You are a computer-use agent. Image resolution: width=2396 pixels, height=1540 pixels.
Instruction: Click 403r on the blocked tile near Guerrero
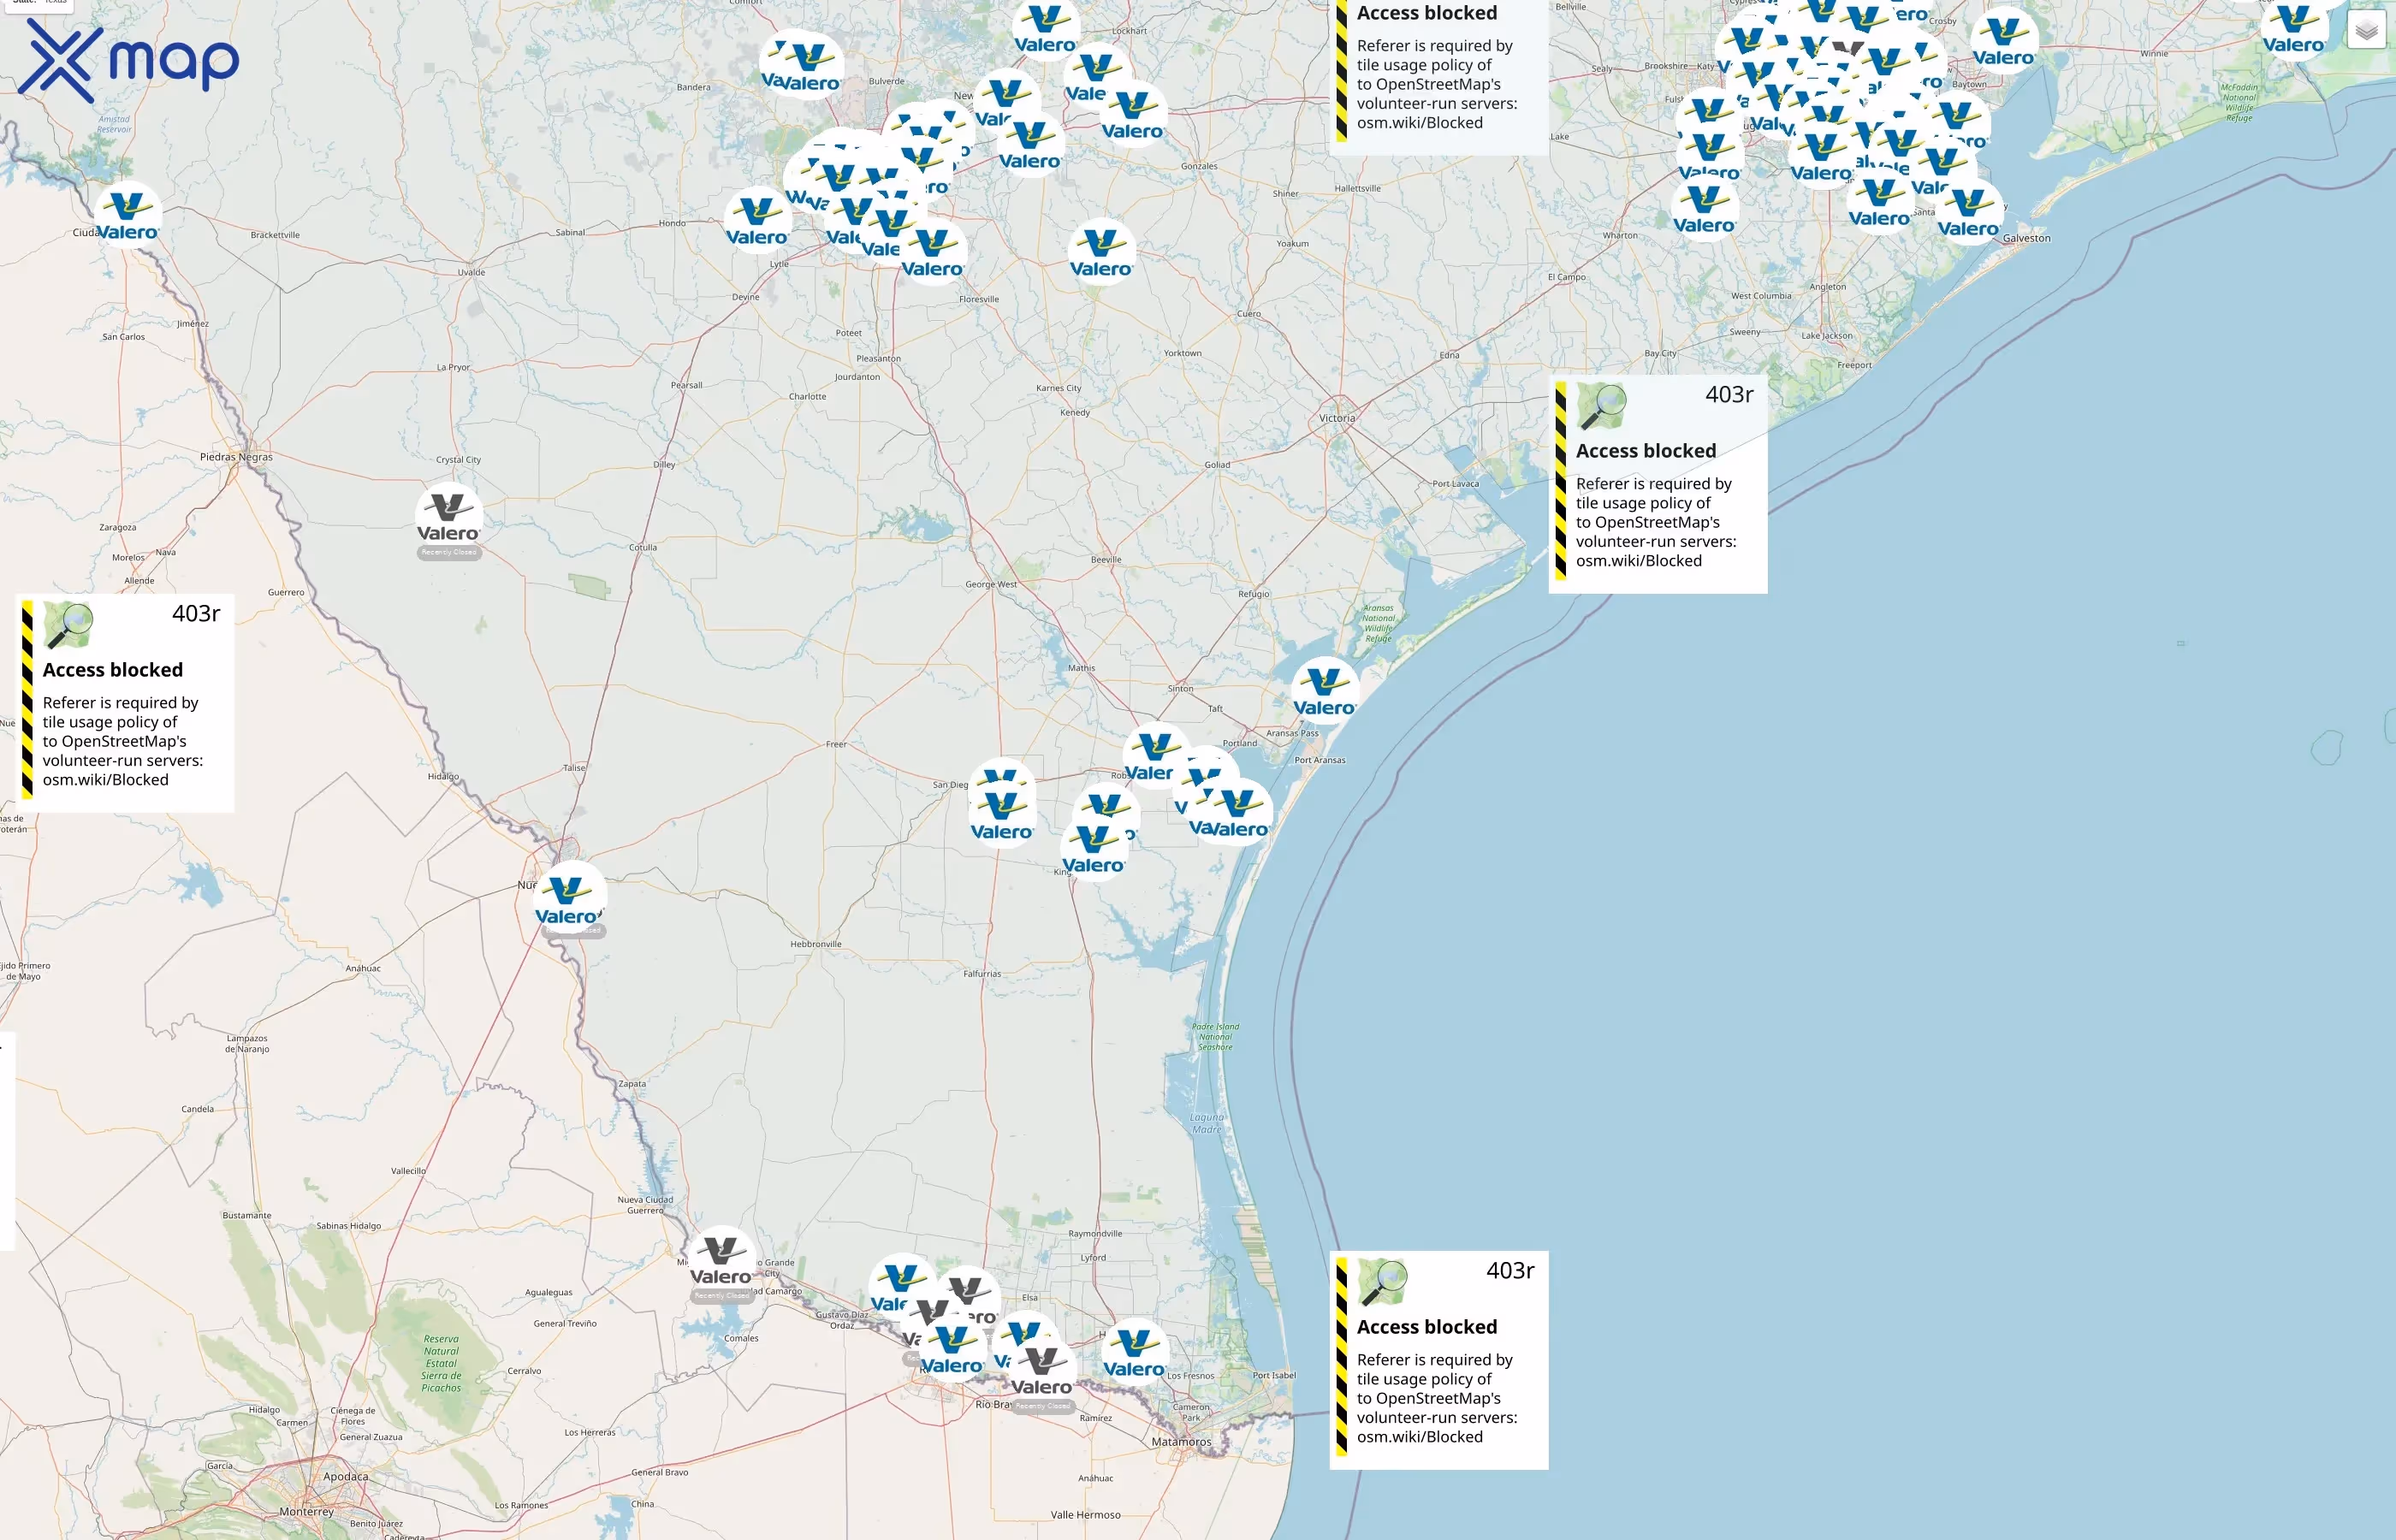pyautogui.click(x=196, y=613)
